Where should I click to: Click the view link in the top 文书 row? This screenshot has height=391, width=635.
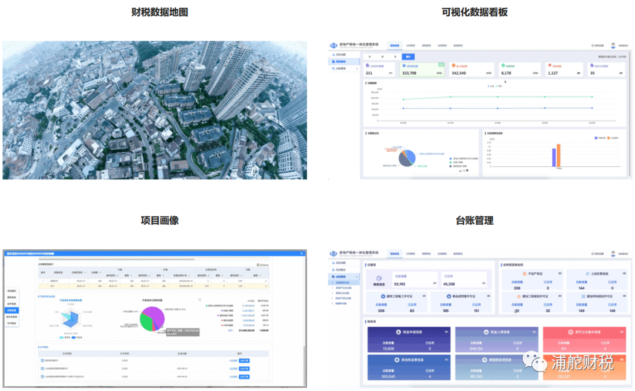pos(233,360)
